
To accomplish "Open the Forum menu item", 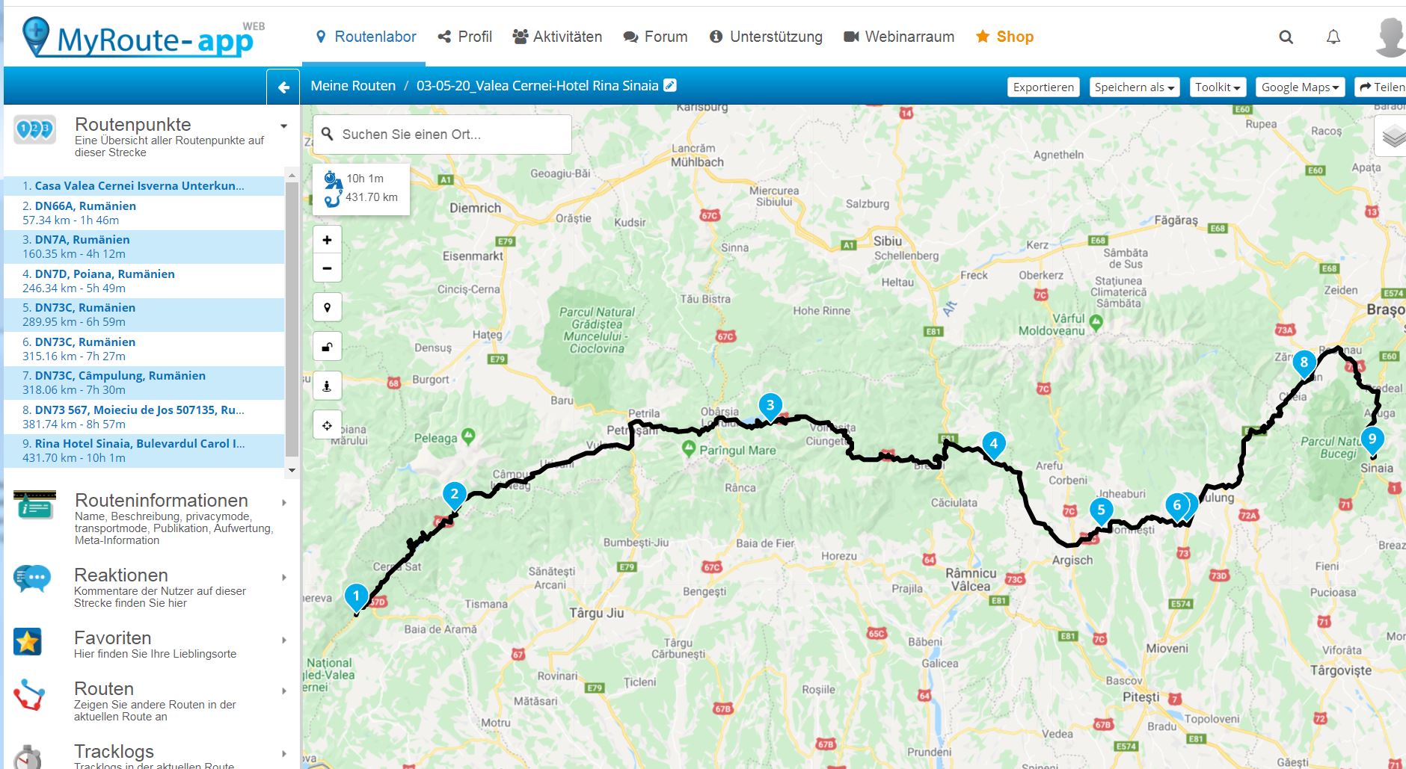I will 655,37.
